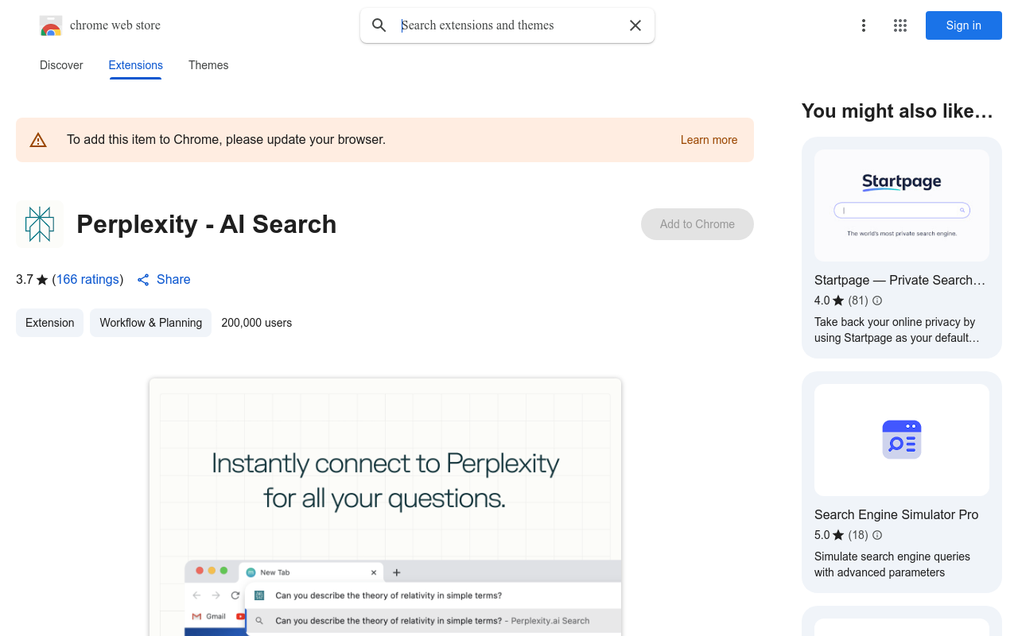Click the Chrome Web Store logo
Viewport: 1018px width, 636px height.
(x=51, y=26)
